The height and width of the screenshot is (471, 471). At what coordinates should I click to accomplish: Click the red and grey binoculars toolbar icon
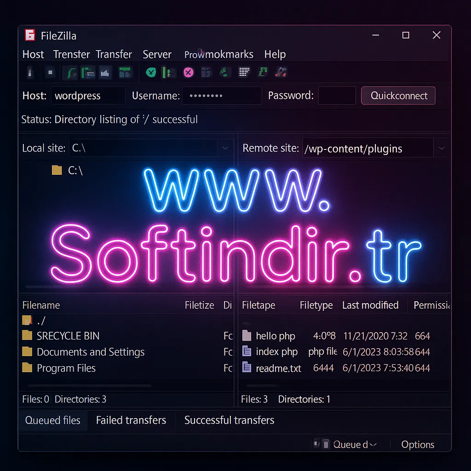click(281, 72)
